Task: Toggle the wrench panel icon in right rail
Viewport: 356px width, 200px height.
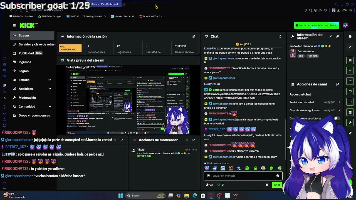Action: (x=350, y=122)
